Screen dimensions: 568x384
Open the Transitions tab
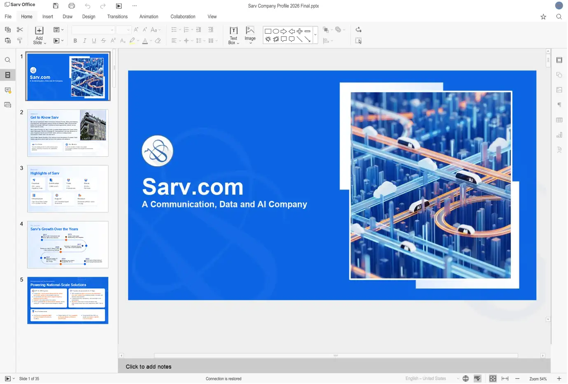point(117,17)
